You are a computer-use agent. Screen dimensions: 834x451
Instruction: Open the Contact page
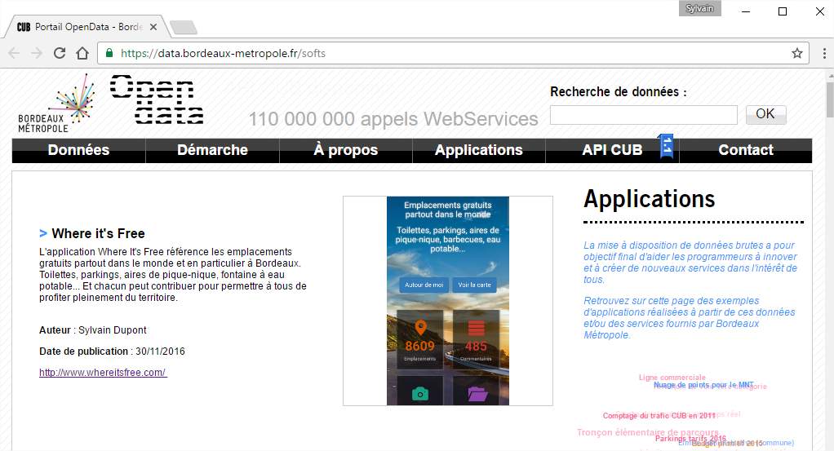click(x=746, y=151)
